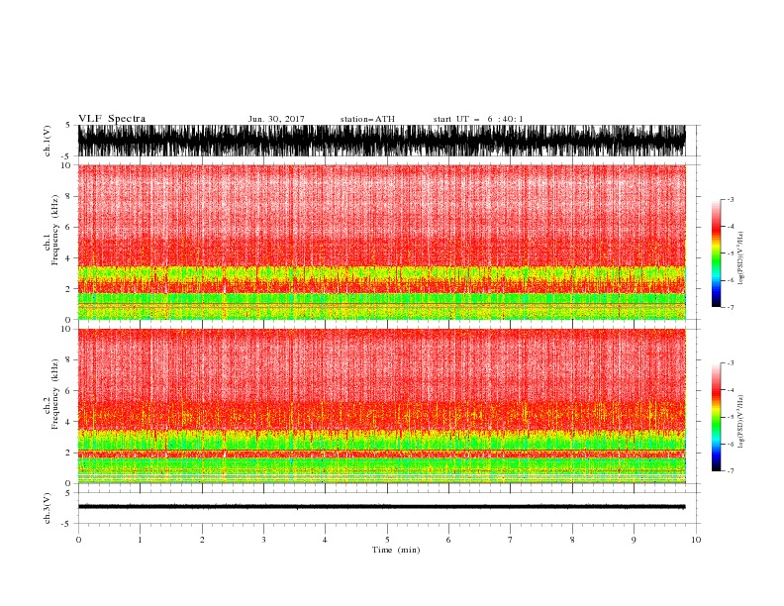784x606 pixels.
Task: Click the ch.2 log(PSD) colorbar label
Action: pyautogui.click(x=741, y=422)
